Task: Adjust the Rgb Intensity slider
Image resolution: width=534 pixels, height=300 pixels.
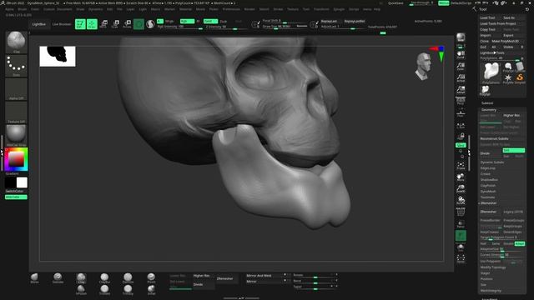Action: click(x=180, y=27)
